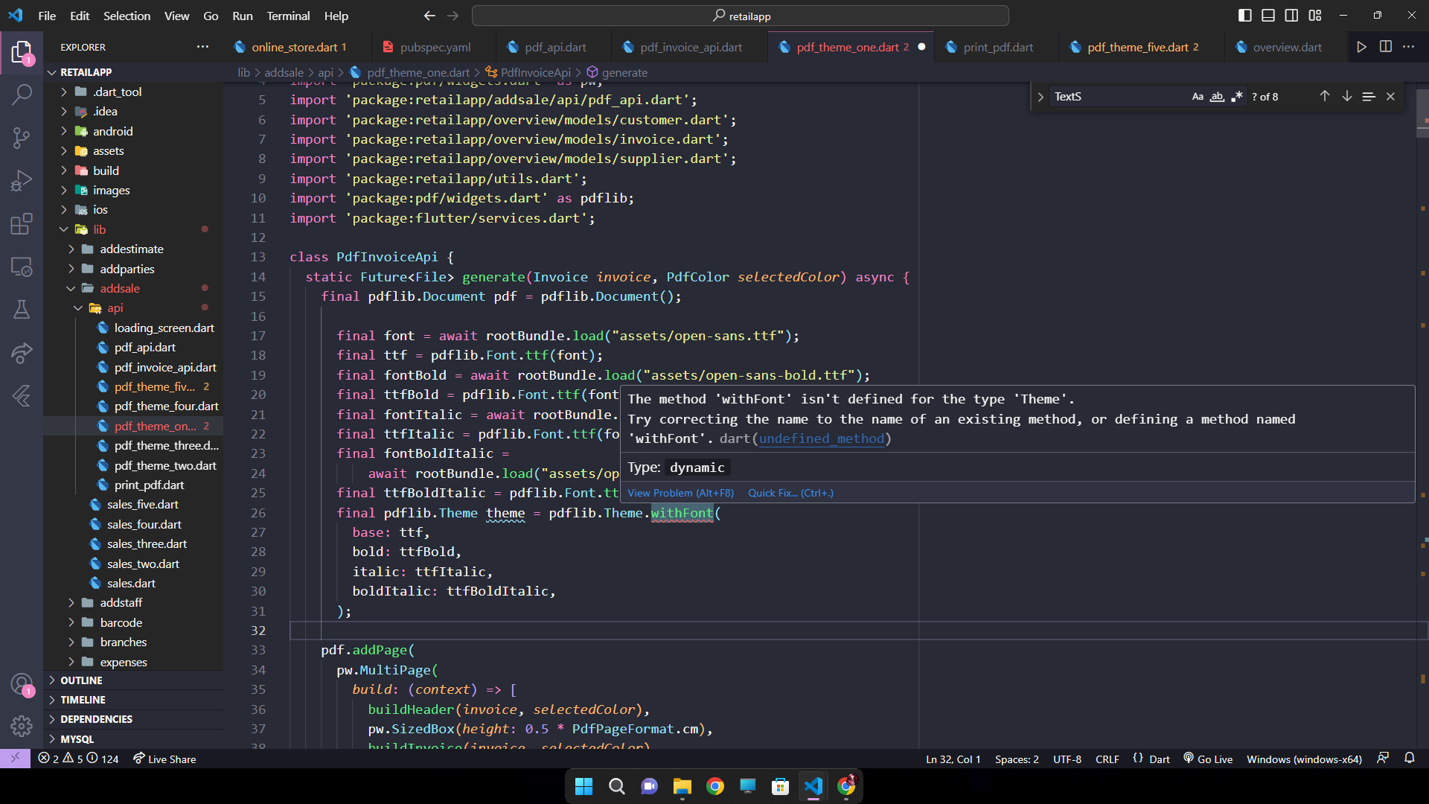Expand the Toggle Replace chevron in find widget

point(1040,97)
